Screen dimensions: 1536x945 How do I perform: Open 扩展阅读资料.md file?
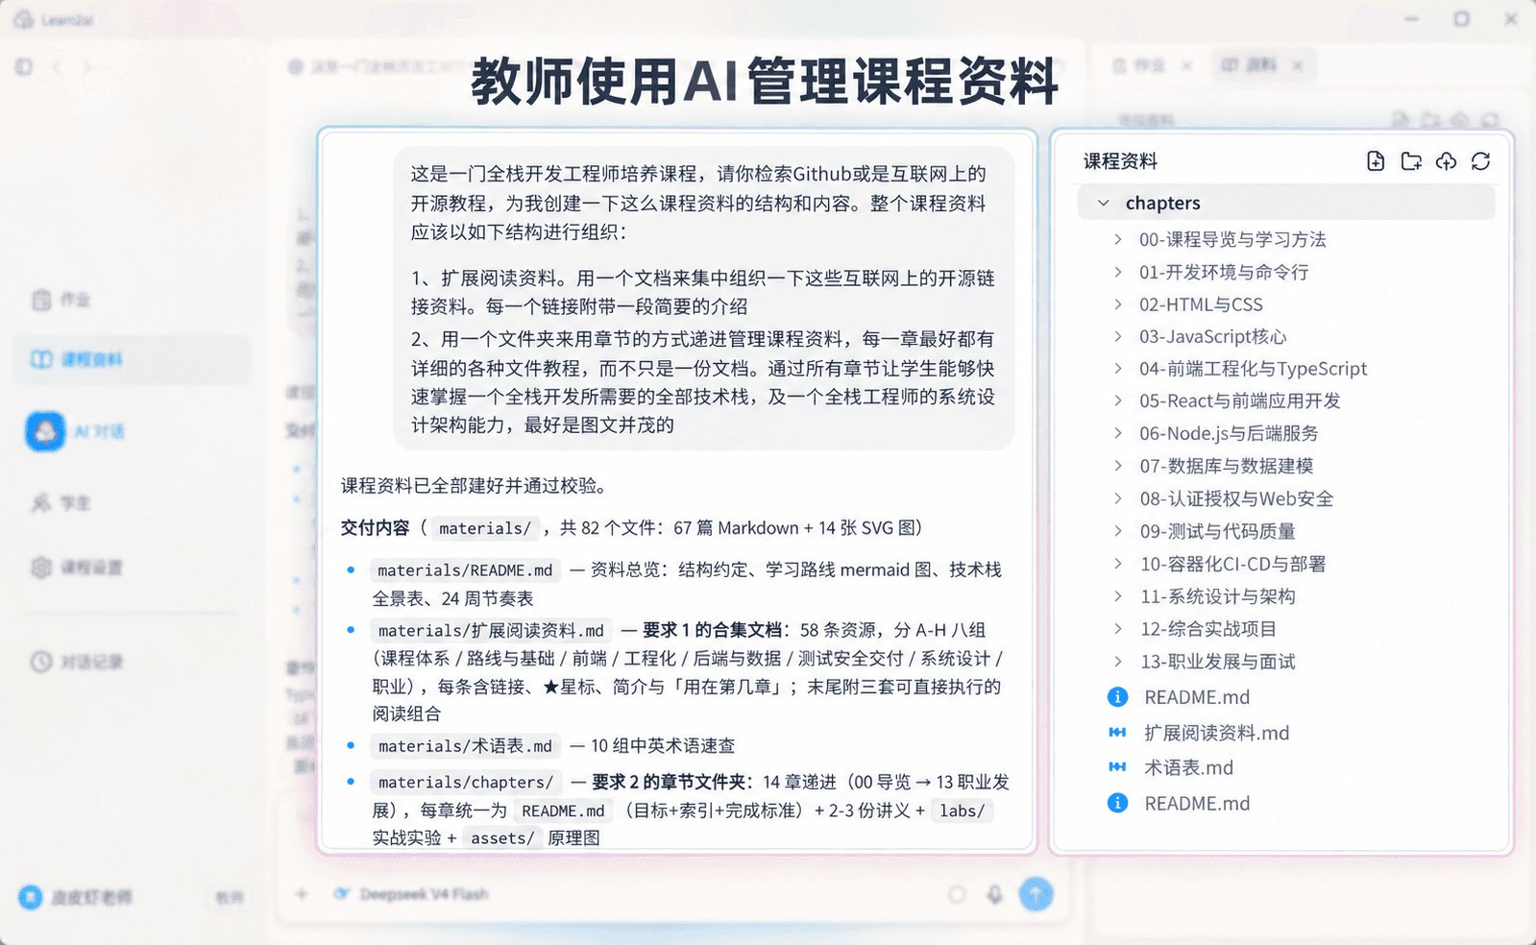click(x=1216, y=733)
